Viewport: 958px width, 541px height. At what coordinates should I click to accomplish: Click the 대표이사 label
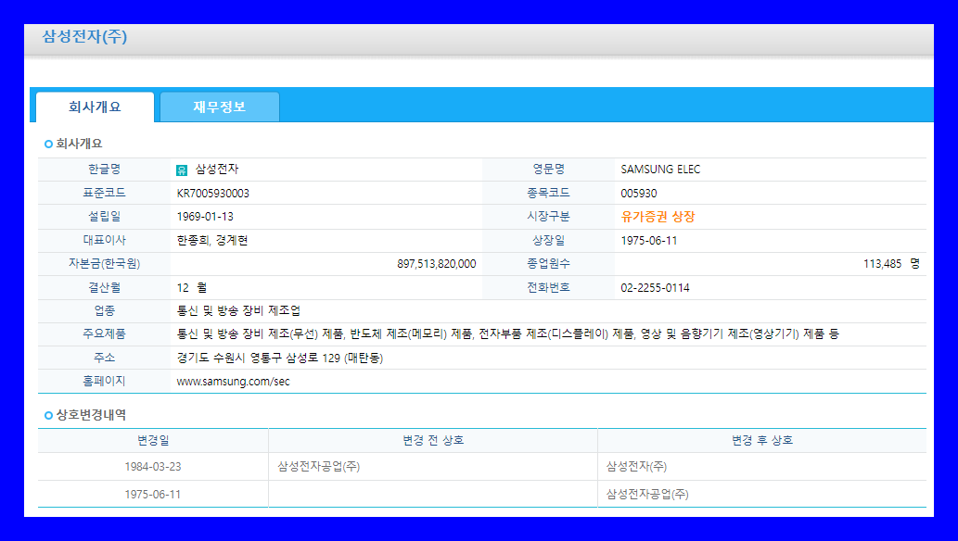[104, 240]
